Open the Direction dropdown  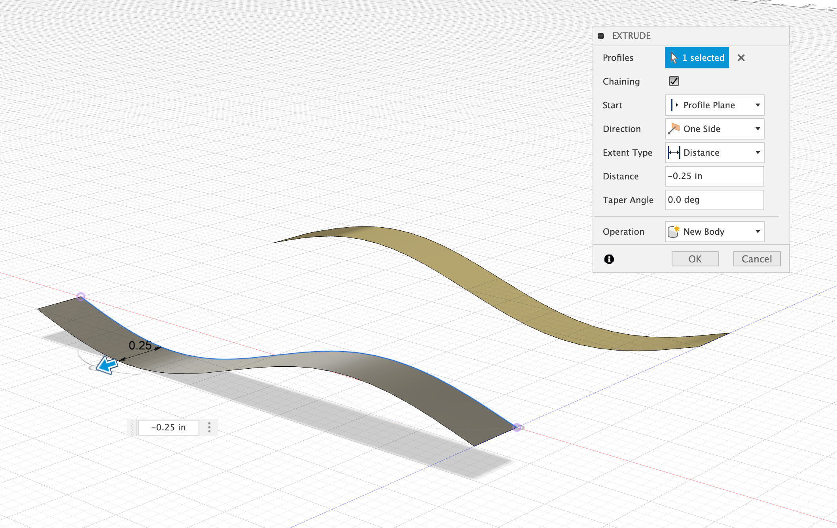757,129
